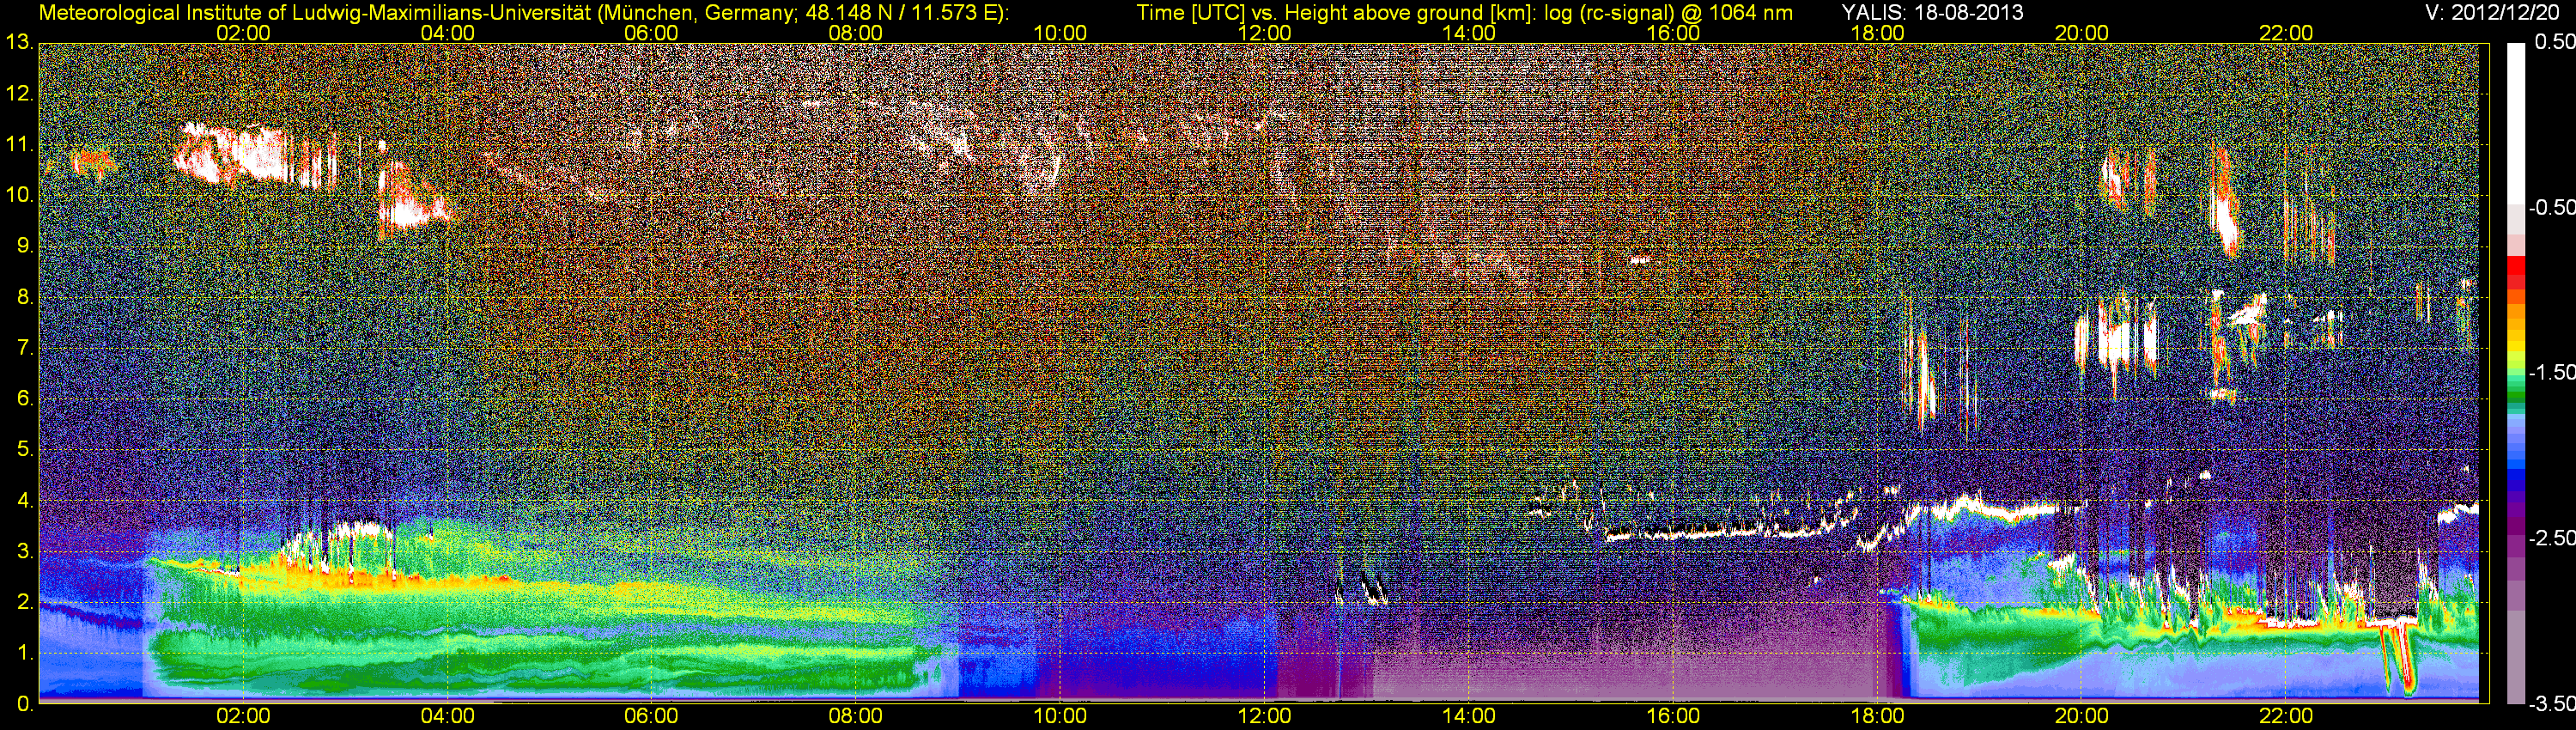This screenshot has width=2576, height=730.
Task: Select the 3 km height axis label
Action: [x=24, y=552]
